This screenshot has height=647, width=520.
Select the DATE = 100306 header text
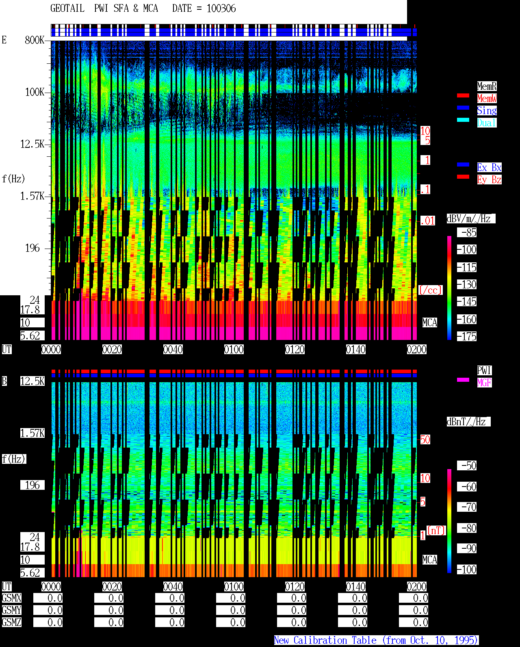coord(204,9)
